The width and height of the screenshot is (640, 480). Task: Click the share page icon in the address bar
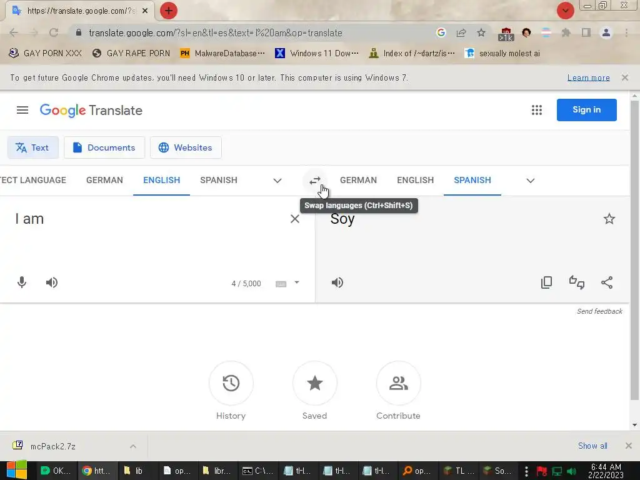(x=461, y=32)
